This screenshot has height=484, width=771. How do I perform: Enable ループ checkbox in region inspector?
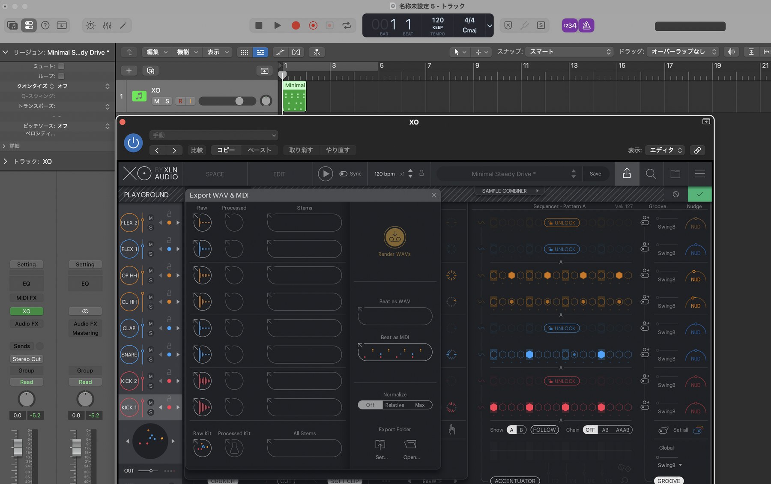[61, 76]
